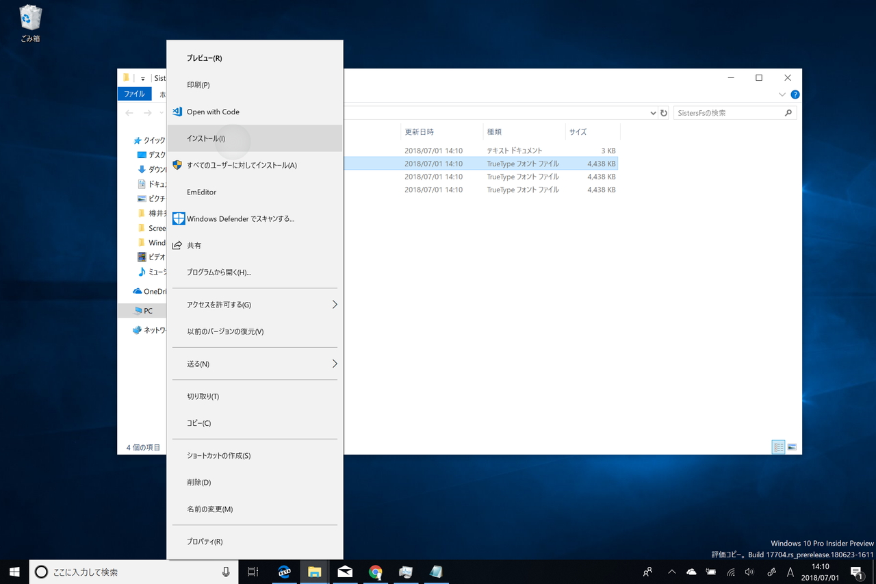Click the magnifier icon in the SistersFs search box

coord(789,112)
